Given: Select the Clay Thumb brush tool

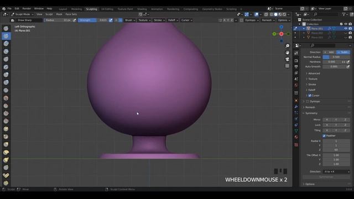Looking at the screenshot, I should tap(6, 59).
